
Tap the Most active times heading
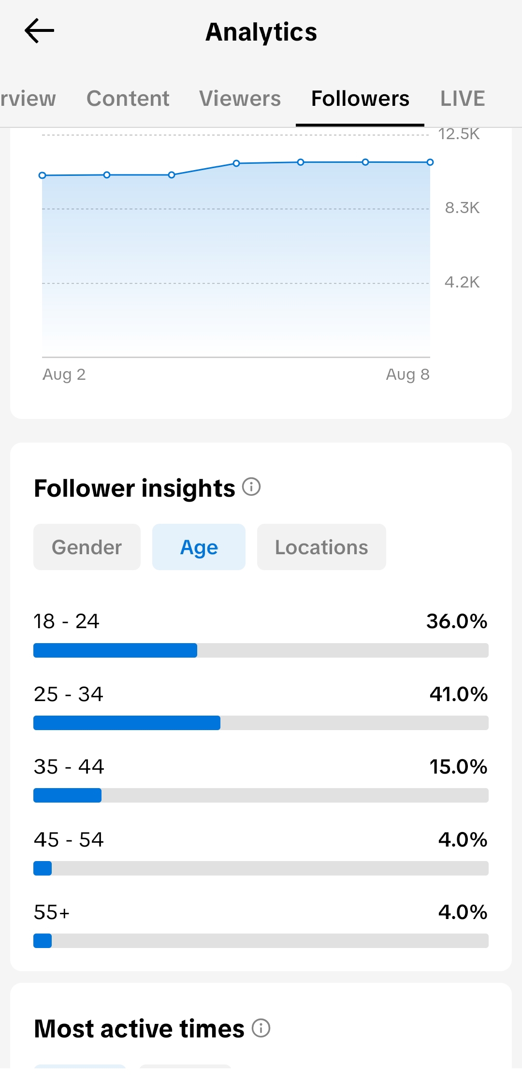(x=139, y=1028)
